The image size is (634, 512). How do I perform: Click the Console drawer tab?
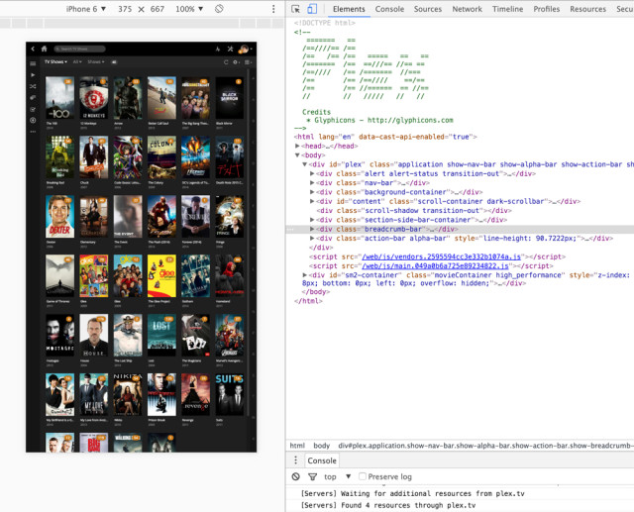pyautogui.click(x=322, y=461)
